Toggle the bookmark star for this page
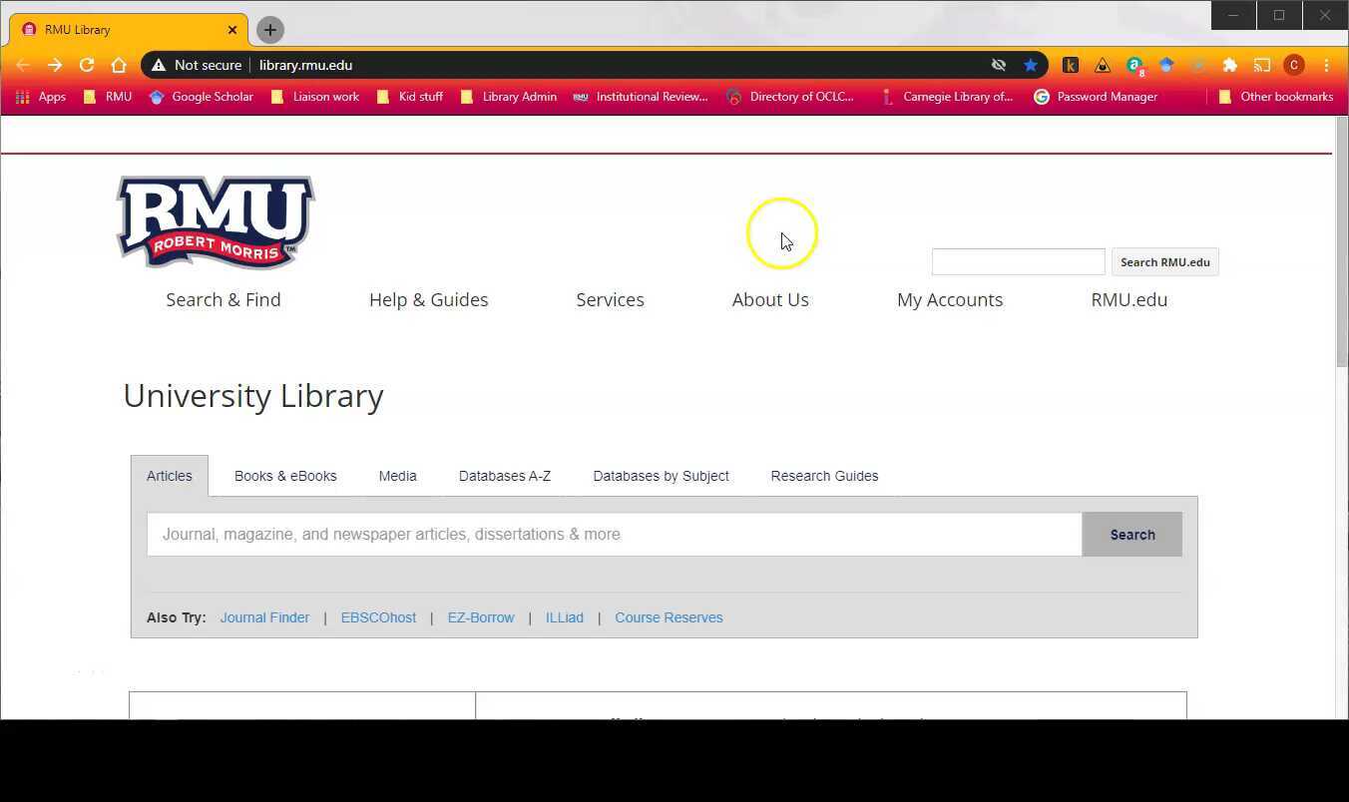 click(x=1031, y=65)
